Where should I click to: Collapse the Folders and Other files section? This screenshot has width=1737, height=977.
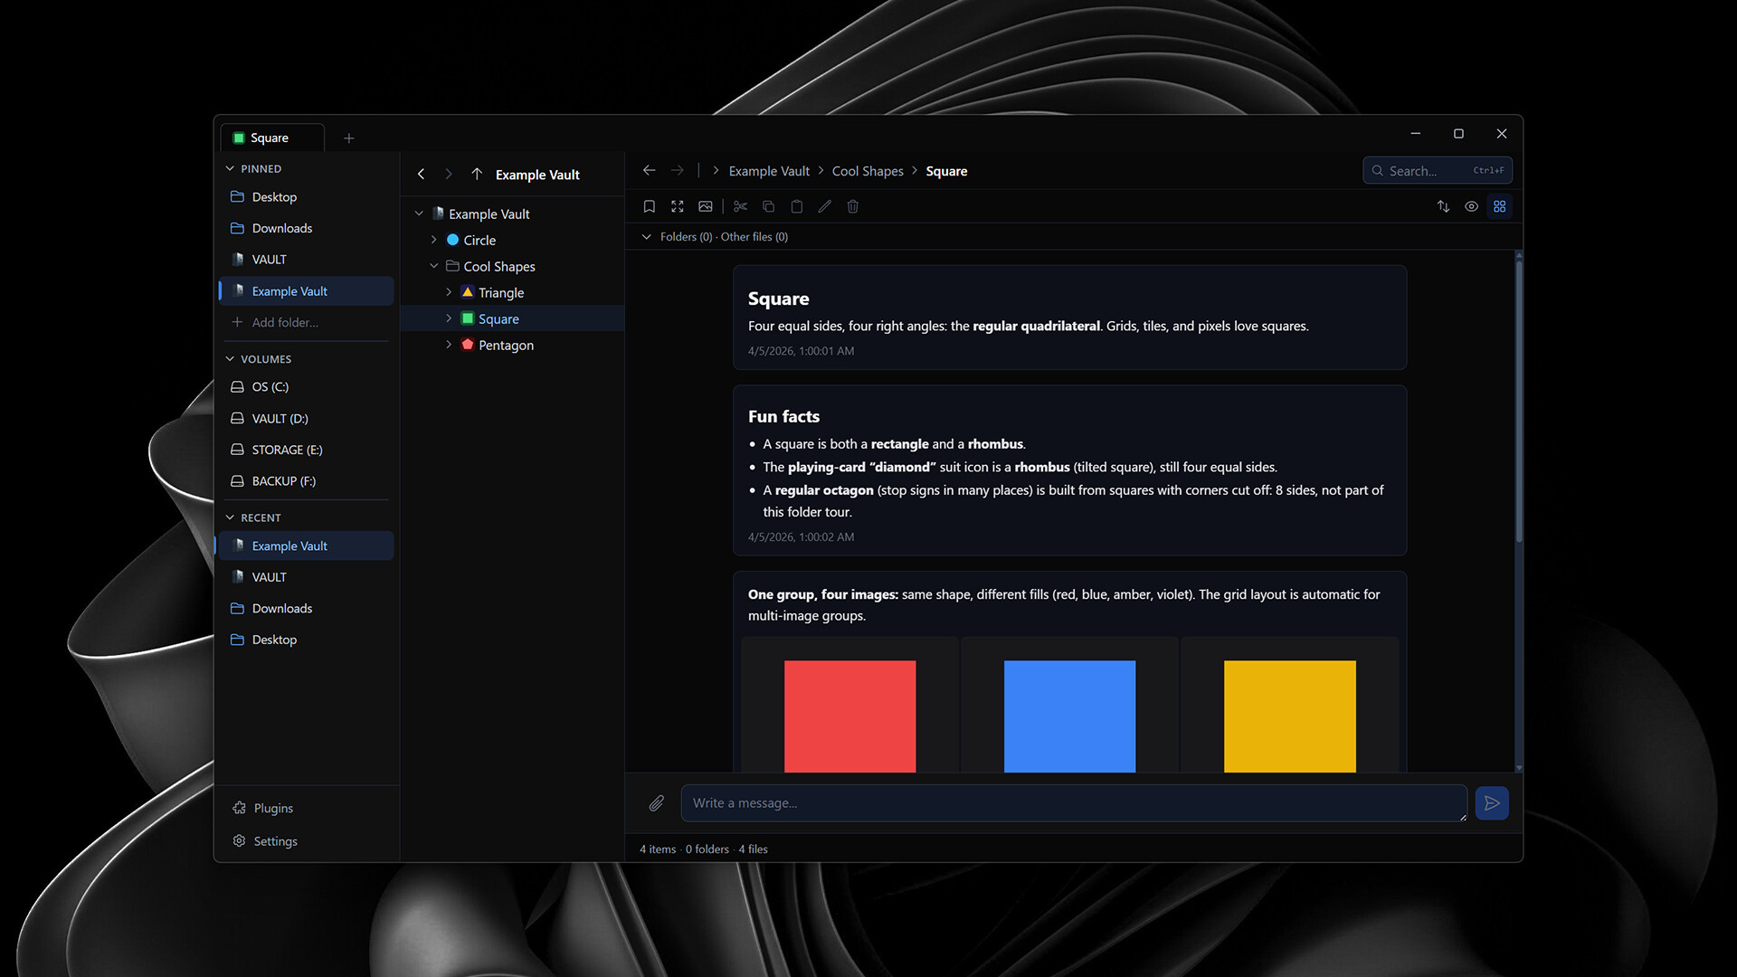646,237
